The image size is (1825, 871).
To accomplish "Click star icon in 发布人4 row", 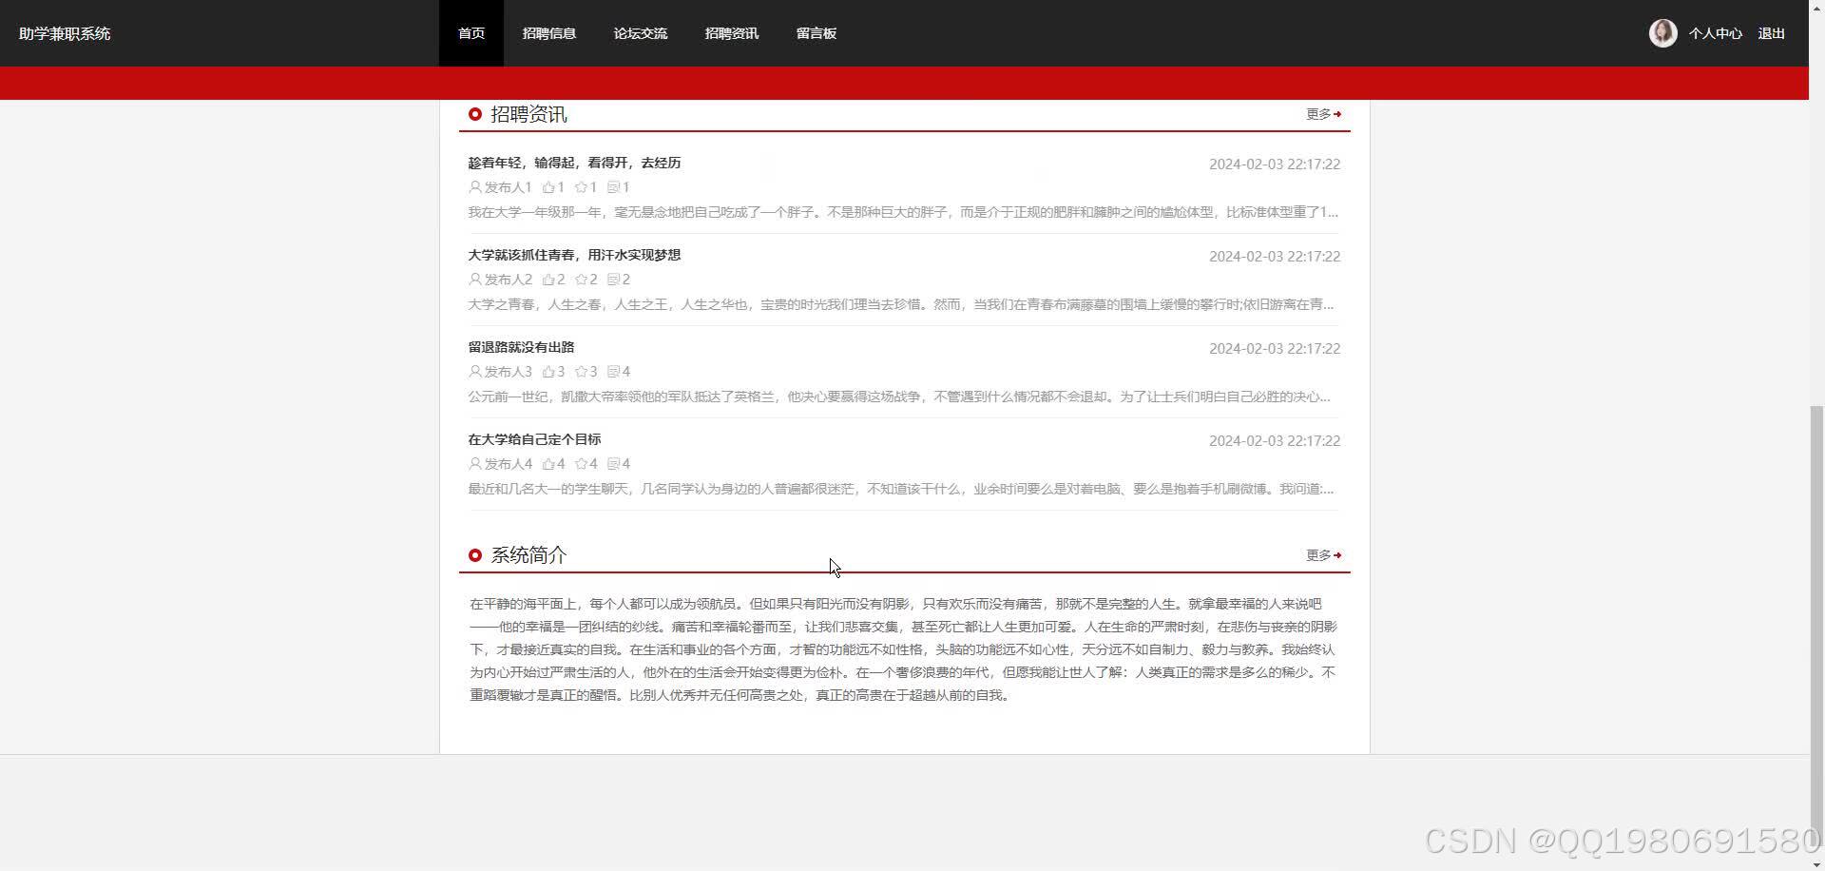I will (581, 464).
